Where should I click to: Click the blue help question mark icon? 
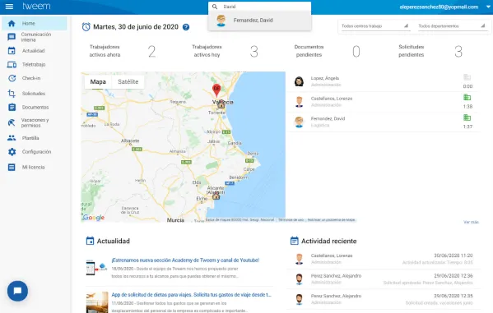point(186,27)
